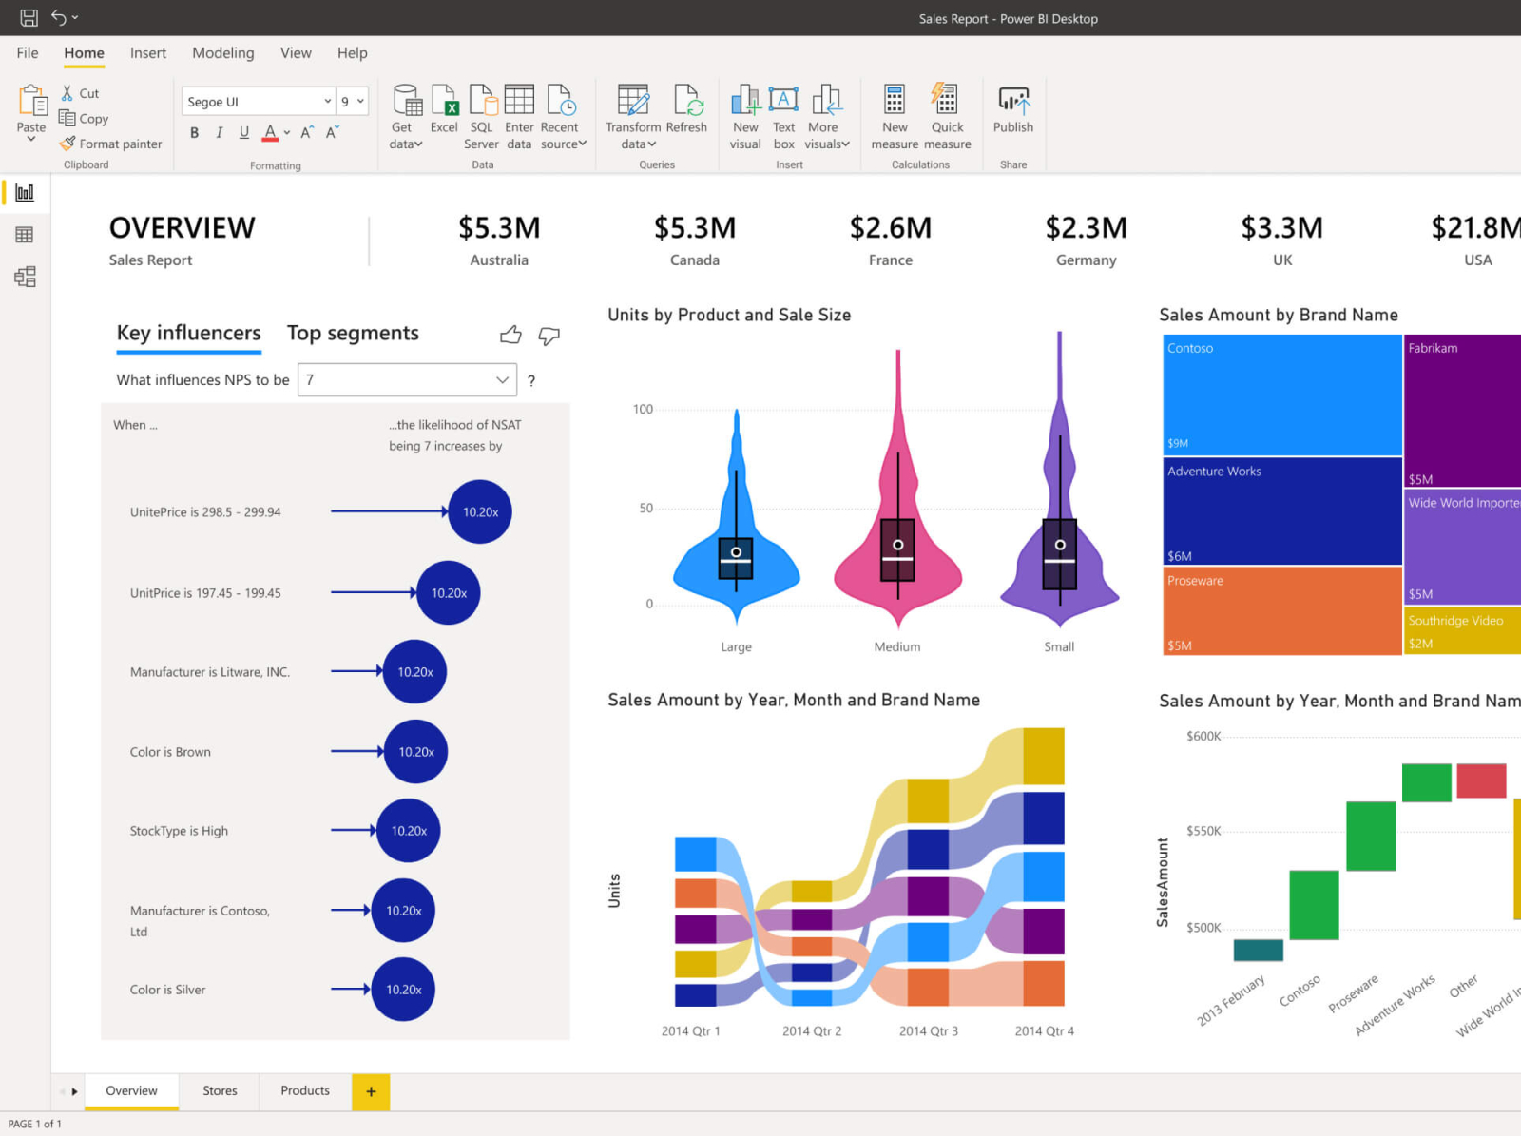Open the Help ribbon tab
Viewport: 1521px width, 1136px height.
352,53
